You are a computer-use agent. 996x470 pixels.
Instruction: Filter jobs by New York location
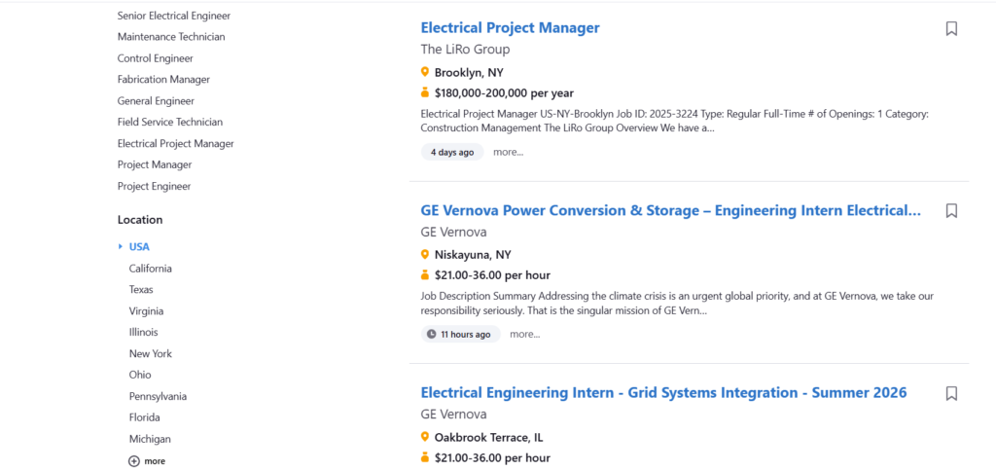pyautogui.click(x=151, y=354)
